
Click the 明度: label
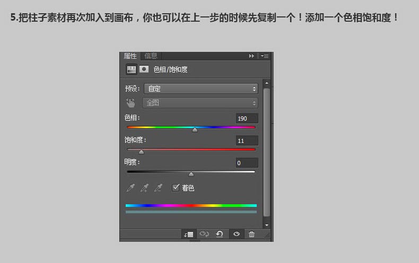point(132,162)
